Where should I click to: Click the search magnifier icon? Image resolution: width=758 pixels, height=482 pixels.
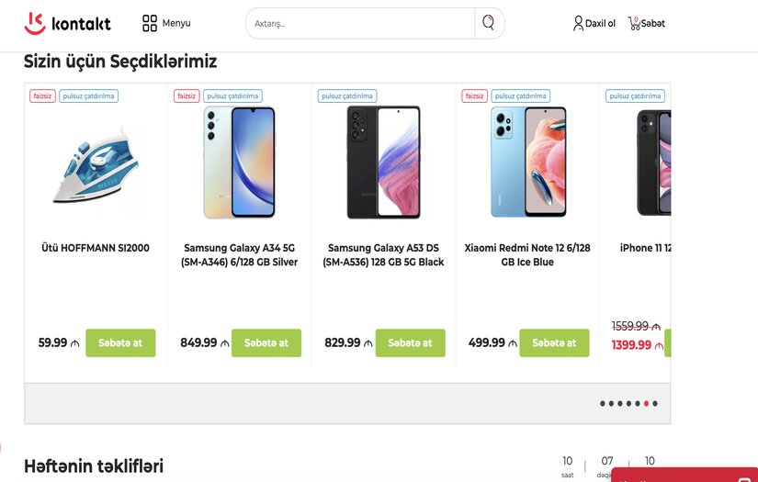click(x=488, y=23)
